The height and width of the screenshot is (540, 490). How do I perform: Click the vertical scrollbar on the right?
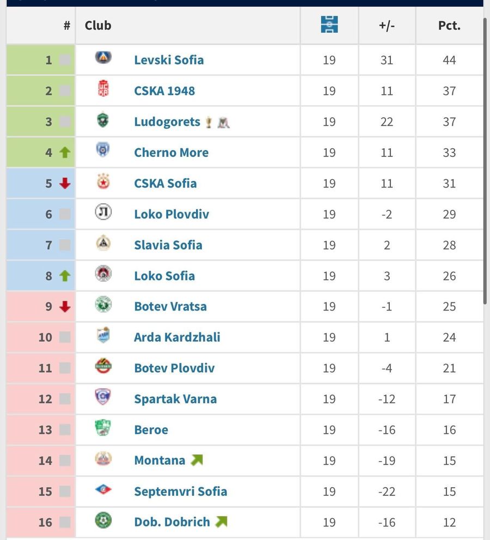point(486,163)
